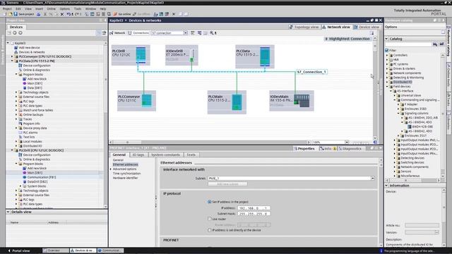Image resolution: width=452 pixels, height=254 pixels.
Task: Click the S7_Connection_1 label
Action: click(311, 72)
